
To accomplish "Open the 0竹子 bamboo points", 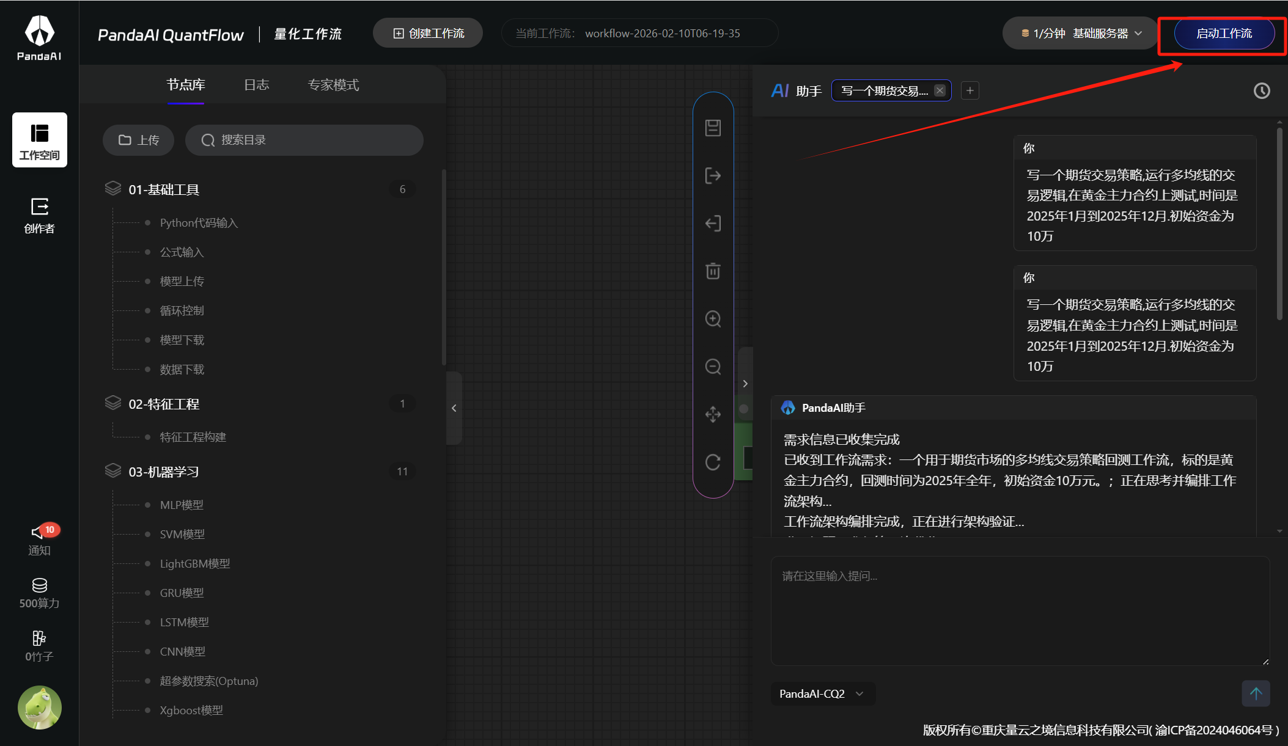I will point(40,646).
